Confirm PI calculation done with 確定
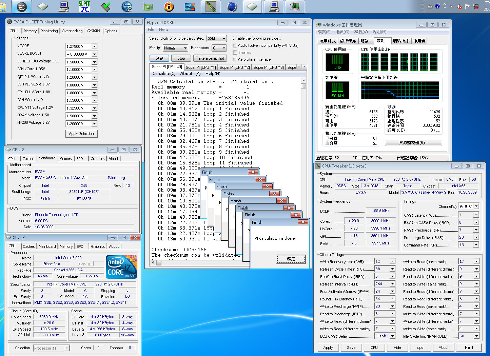 tap(291, 259)
